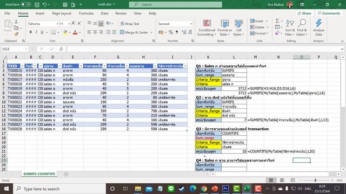Switch to the Insert ribbon tab
The height and width of the screenshot is (194, 346).
coord(39,13)
